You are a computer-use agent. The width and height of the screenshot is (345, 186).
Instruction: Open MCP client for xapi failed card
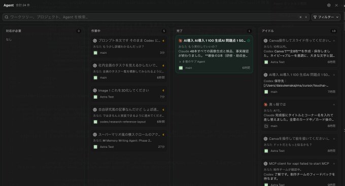click(299, 173)
